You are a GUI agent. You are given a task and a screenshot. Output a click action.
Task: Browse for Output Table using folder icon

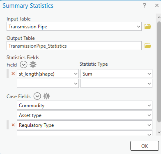coord(148,46)
